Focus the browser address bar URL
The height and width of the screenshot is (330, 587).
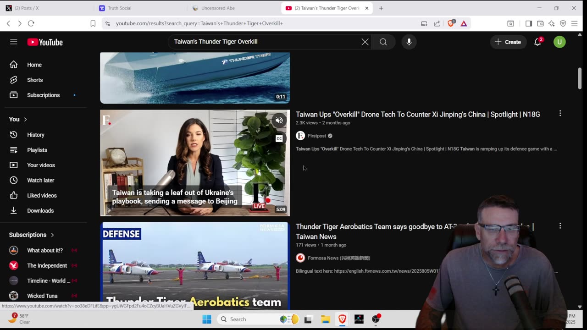[199, 23]
